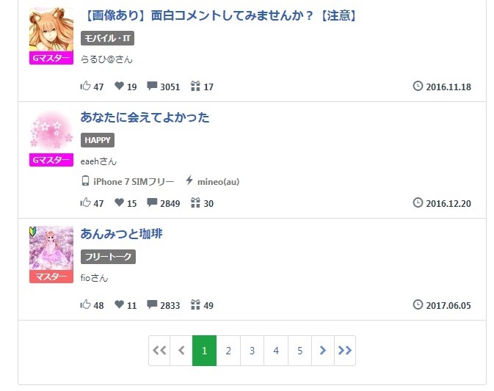Viewport: 494px width, 391px height.
Task: Click the comment icon showing 3051
Action: click(x=152, y=86)
